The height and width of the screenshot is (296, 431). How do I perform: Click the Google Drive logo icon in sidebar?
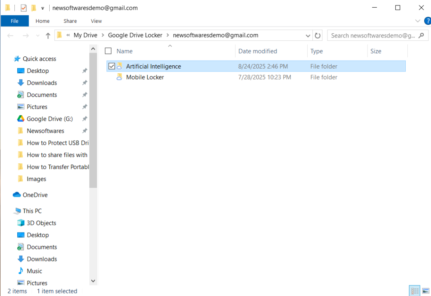coord(21,119)
